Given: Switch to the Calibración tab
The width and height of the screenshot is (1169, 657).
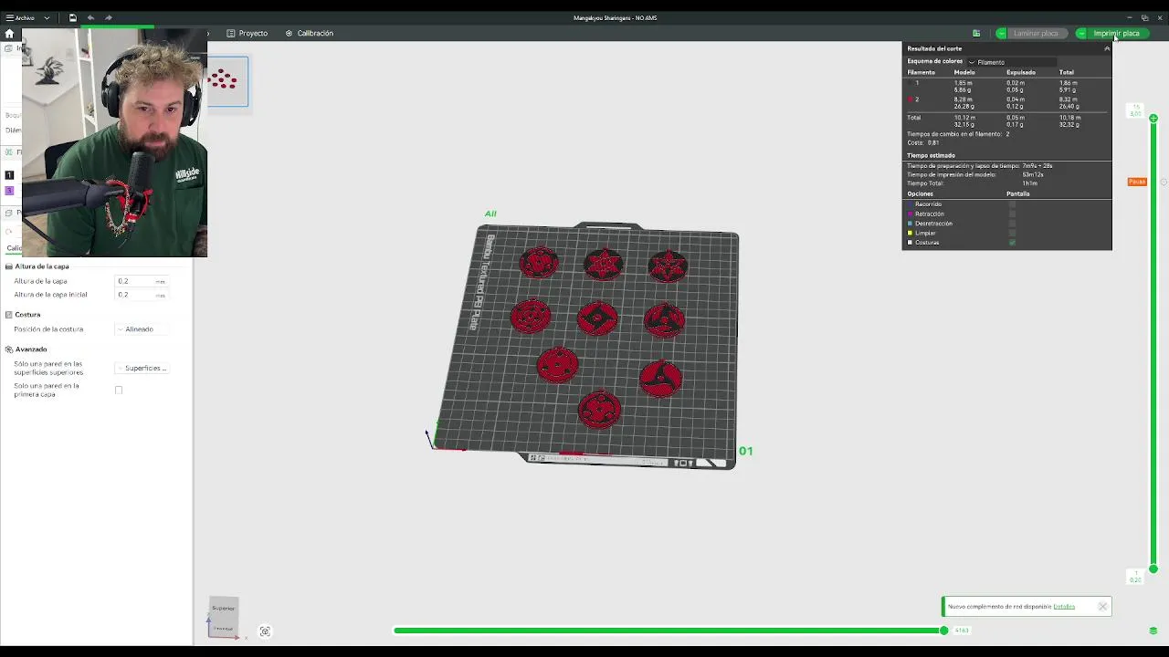Looking at the screenshot, I should (x=310, y=34).
